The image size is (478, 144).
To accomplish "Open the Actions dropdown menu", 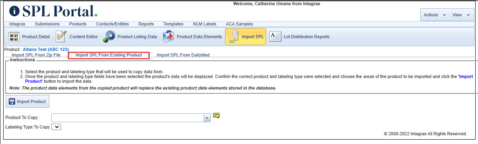I will (435, 15).
